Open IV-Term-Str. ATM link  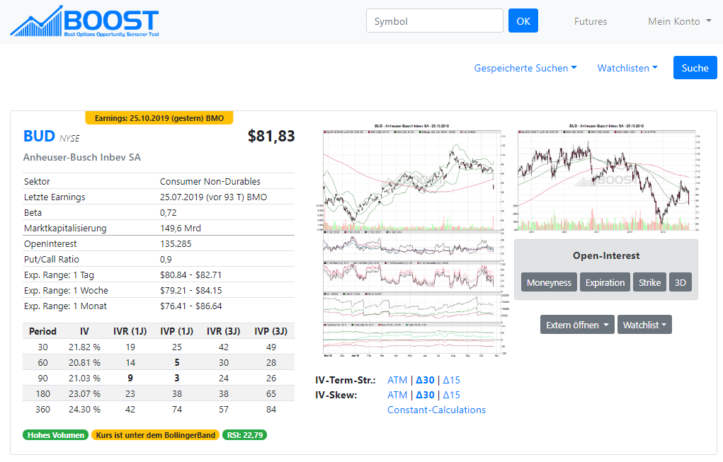pyautogui.click(x=397, y=380)
